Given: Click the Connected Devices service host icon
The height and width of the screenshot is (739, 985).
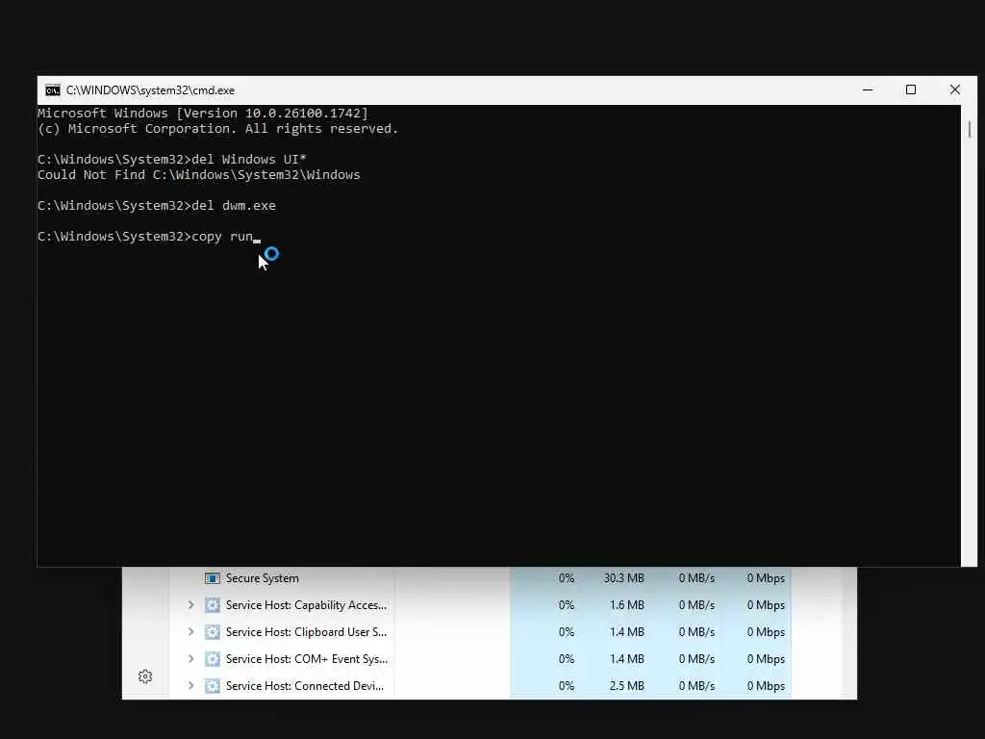Looking at the screenshot, I should (213, 686).
